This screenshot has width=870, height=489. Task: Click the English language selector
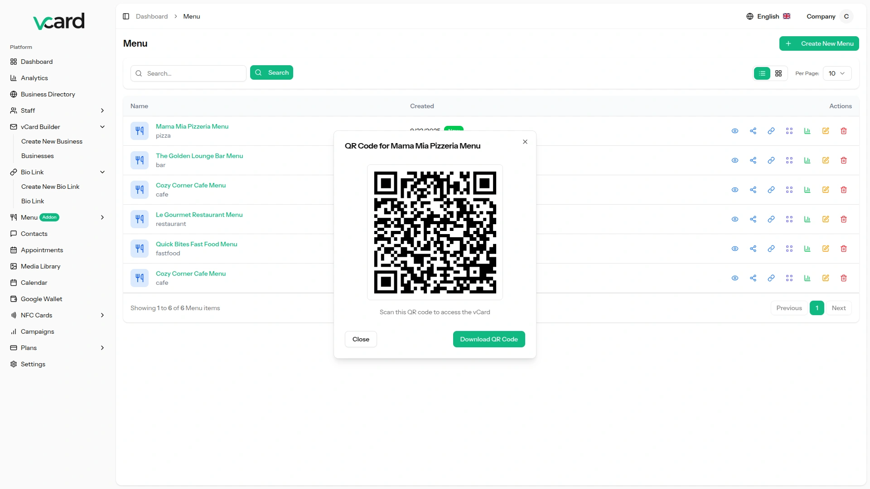click(768, 16)
